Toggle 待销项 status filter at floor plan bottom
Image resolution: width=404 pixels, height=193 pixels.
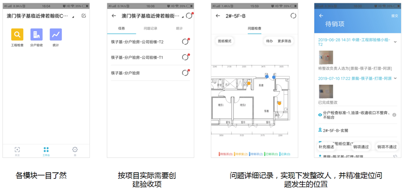tap(256, 154)
